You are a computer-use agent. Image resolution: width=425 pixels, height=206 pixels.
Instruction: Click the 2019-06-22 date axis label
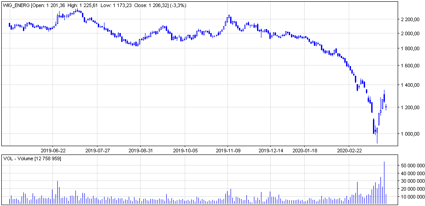pos(52,150)
